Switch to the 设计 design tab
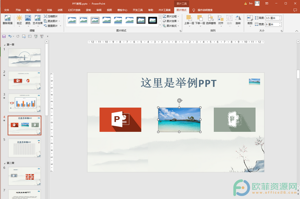Image resolution: width=300 pixels, height=199 pixels. pos(39,10)
